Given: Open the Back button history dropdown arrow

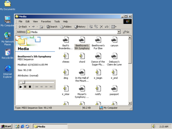Looking at the screenshot, I should click(x=29, y=27).
